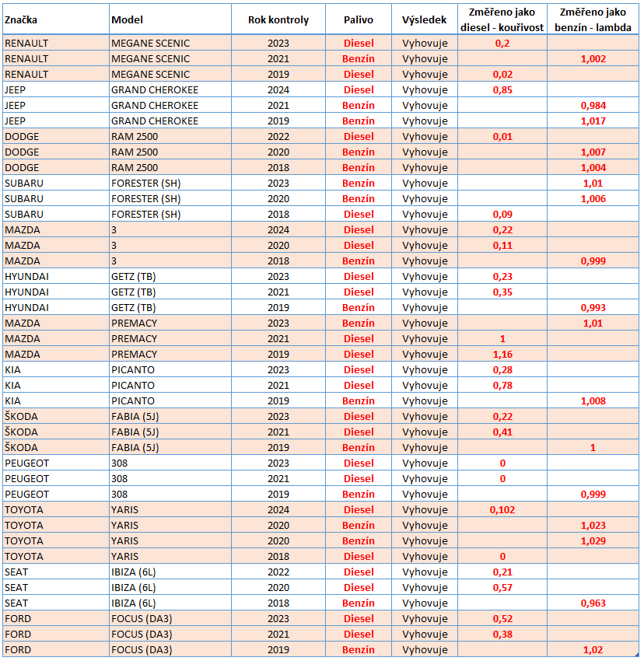Click Vyhovuje in the SEAT IBIZA 2020 row

425,588
